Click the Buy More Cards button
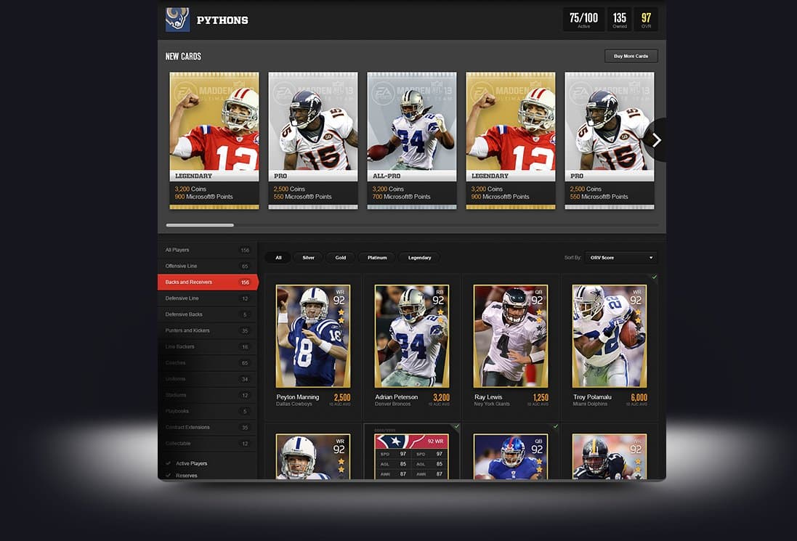797x541 pixels. coord(631,56)
